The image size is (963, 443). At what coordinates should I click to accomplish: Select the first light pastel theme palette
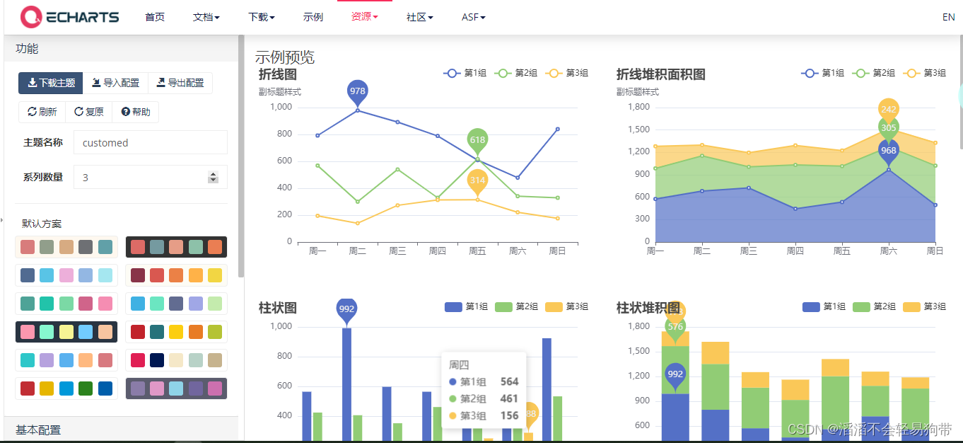tap(66, 247)
